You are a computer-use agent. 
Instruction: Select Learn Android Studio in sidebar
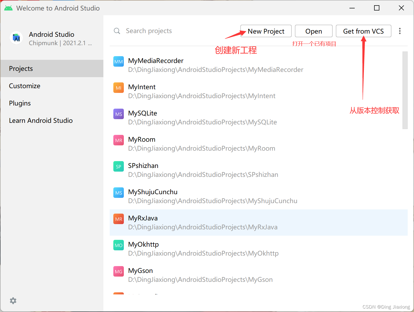[52, 120]
